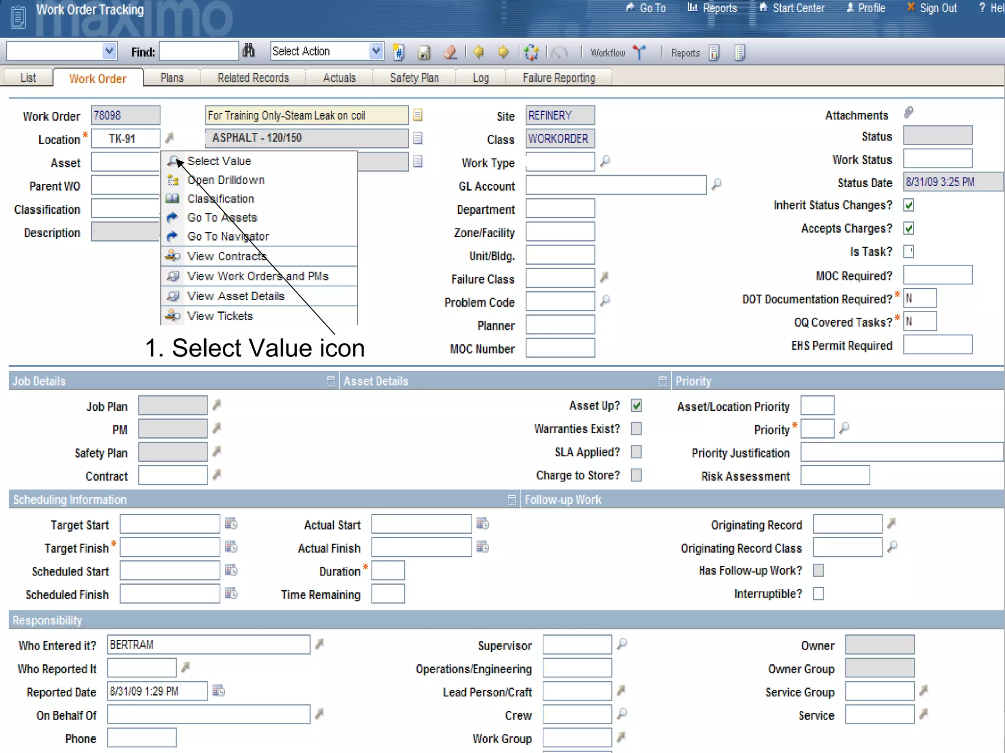Click Supervisor lookup magnifier icon

[x=622, y=644]
